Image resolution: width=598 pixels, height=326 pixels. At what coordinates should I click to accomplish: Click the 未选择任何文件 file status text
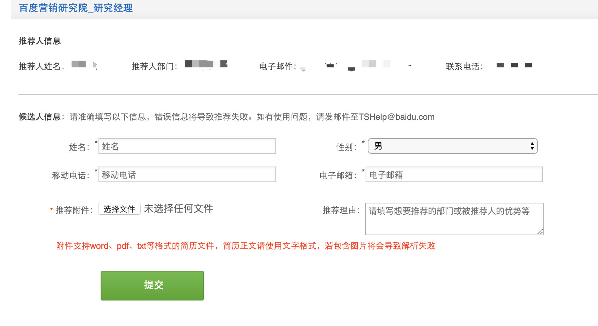[x=179, y=209]
